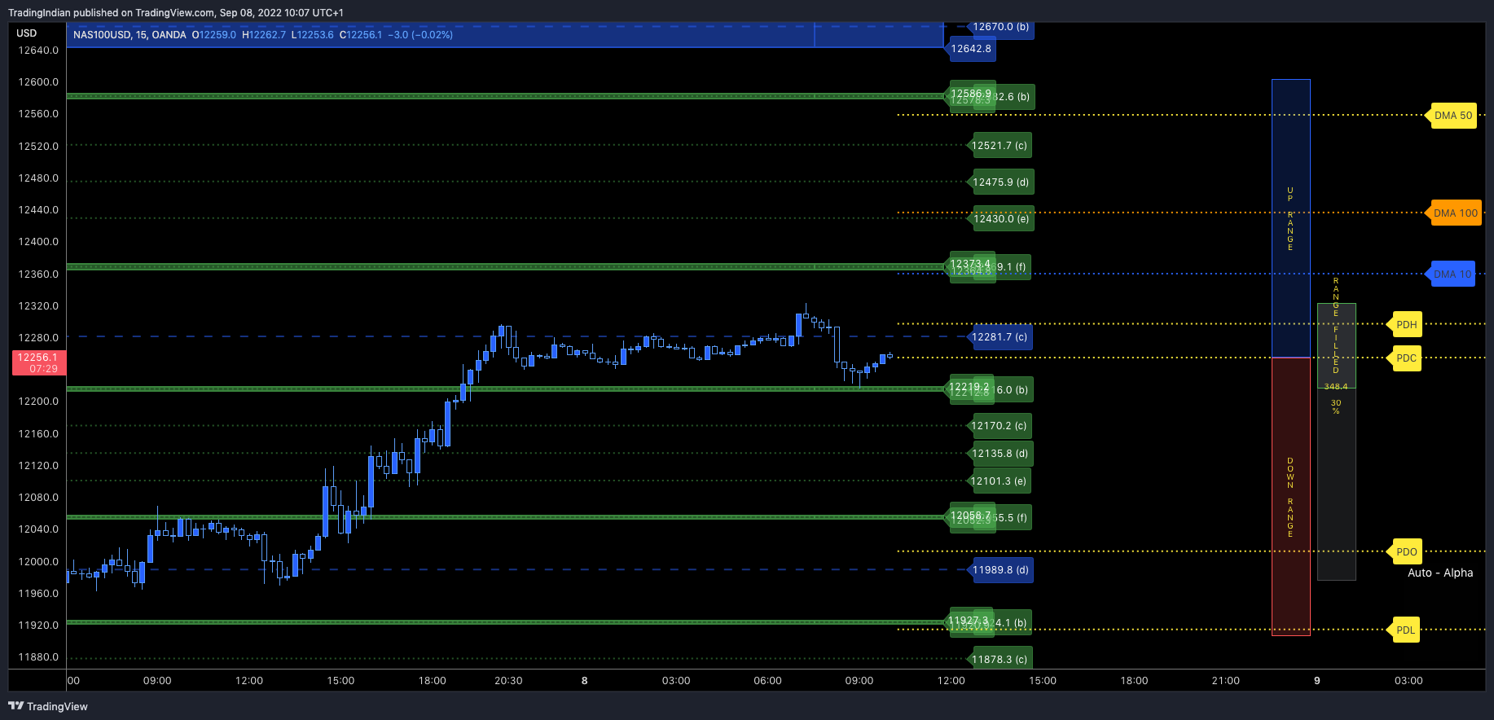Screen dimensions: 1494x720
Task: Click the date 9 marker on time axis
Action: coord(1317,681)
